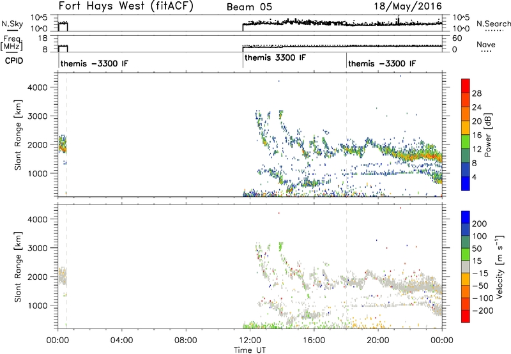Click the early power scatter patch near 00:00 start
The height and width of the screenshot is (354, 511).
(62, 144)
